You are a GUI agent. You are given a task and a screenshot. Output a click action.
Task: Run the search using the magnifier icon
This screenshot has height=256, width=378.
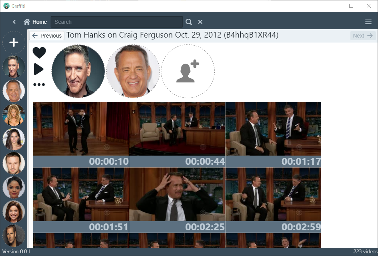[x=189, y=22]
